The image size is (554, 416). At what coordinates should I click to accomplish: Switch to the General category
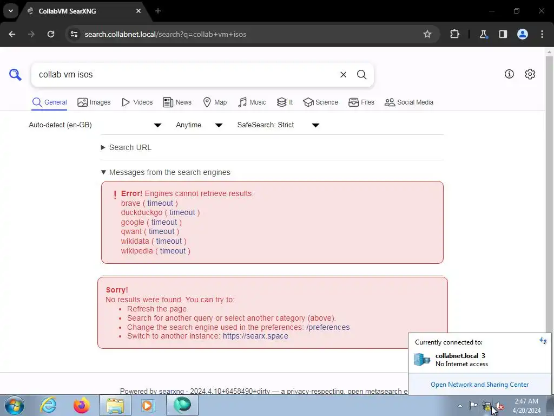coord(49,102)
